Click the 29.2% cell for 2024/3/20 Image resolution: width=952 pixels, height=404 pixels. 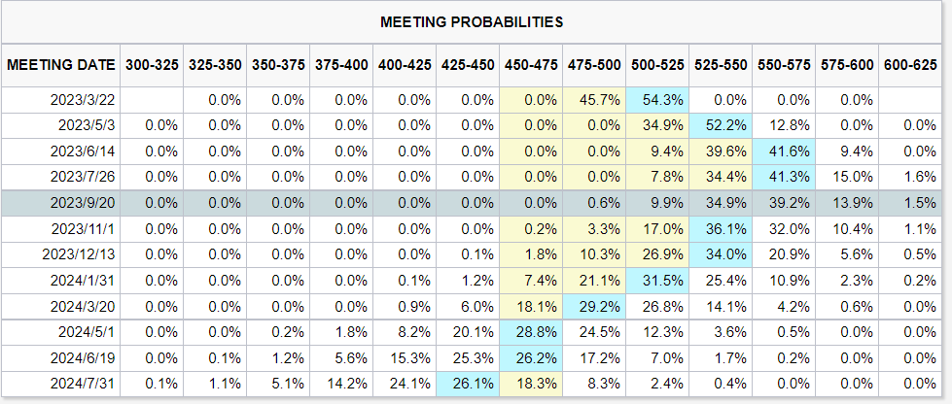(594, 306)
